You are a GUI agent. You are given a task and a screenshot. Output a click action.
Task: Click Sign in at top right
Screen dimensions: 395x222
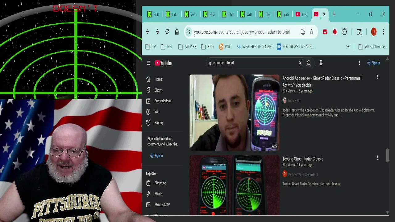373,63
